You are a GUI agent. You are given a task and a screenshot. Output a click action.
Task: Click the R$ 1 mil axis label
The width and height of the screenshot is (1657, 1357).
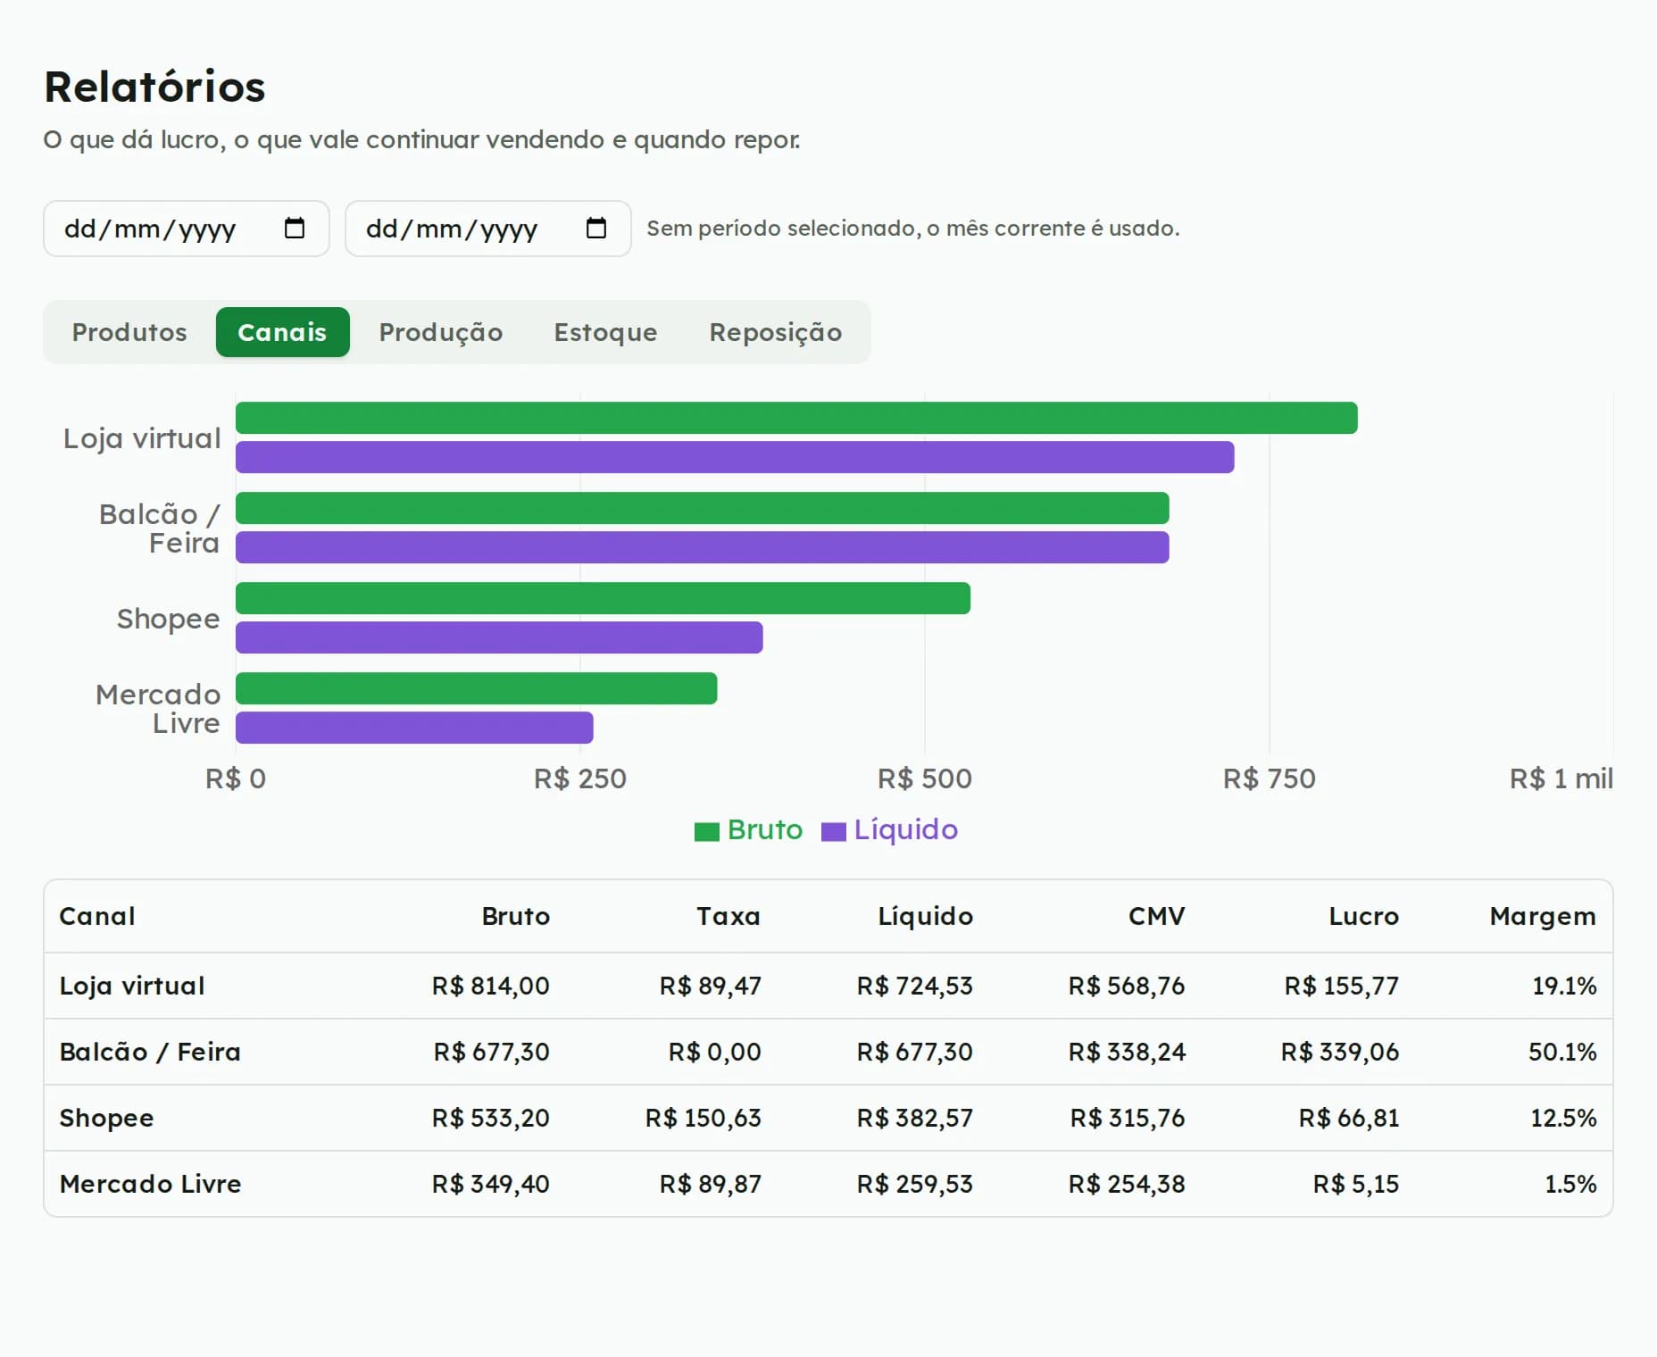[x=1561, y=778]
